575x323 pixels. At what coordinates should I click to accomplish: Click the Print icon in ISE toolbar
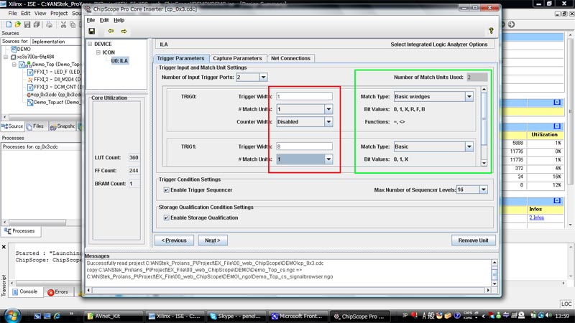click(x=49, y=24)
